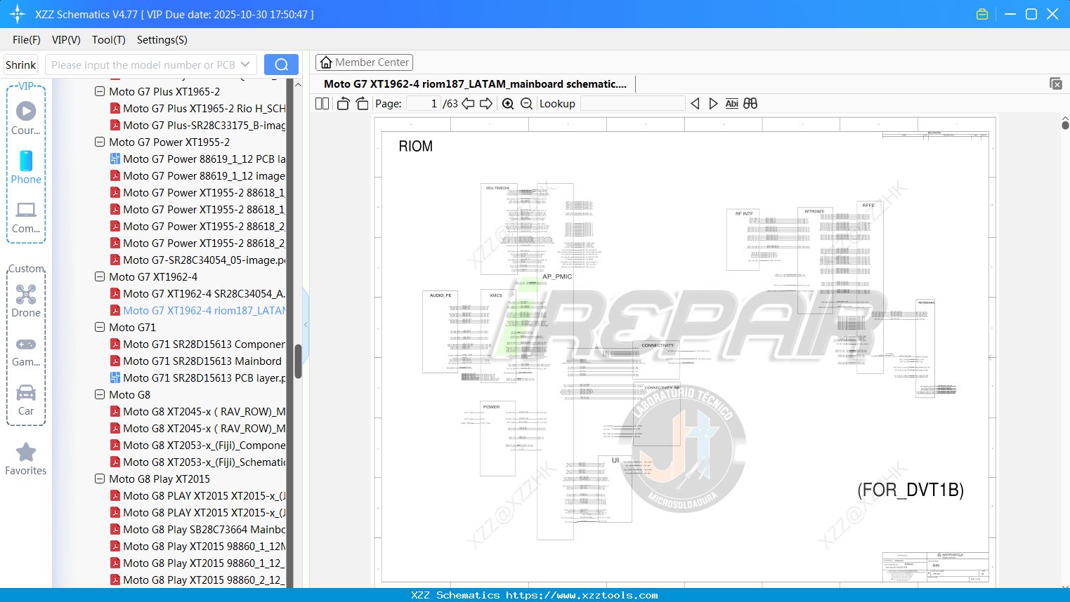Image resolution: width=1070 pixels, height=602 pixels.
Task: Zoom in on the schematic view
Action: pos(507,103)
